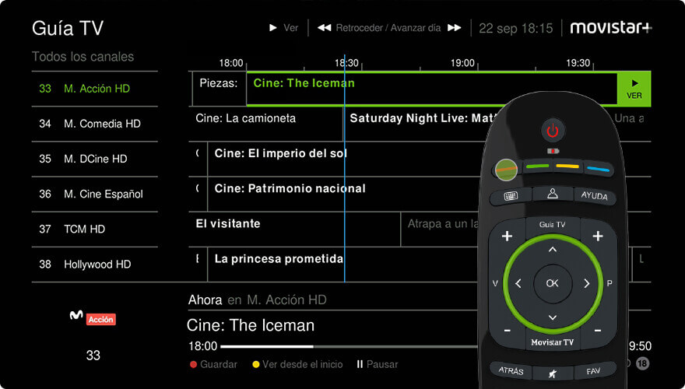Click Pausar playback option
This screenshot has width=685, height=389.
(x=378, y=364)
